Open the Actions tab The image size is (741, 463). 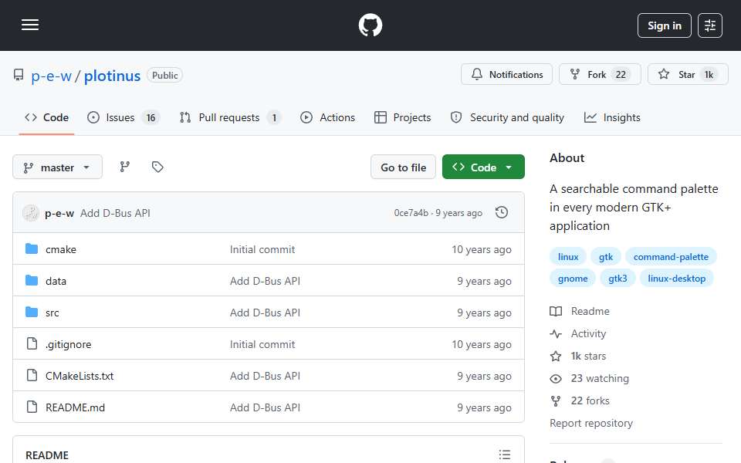[x=327, y=117]
